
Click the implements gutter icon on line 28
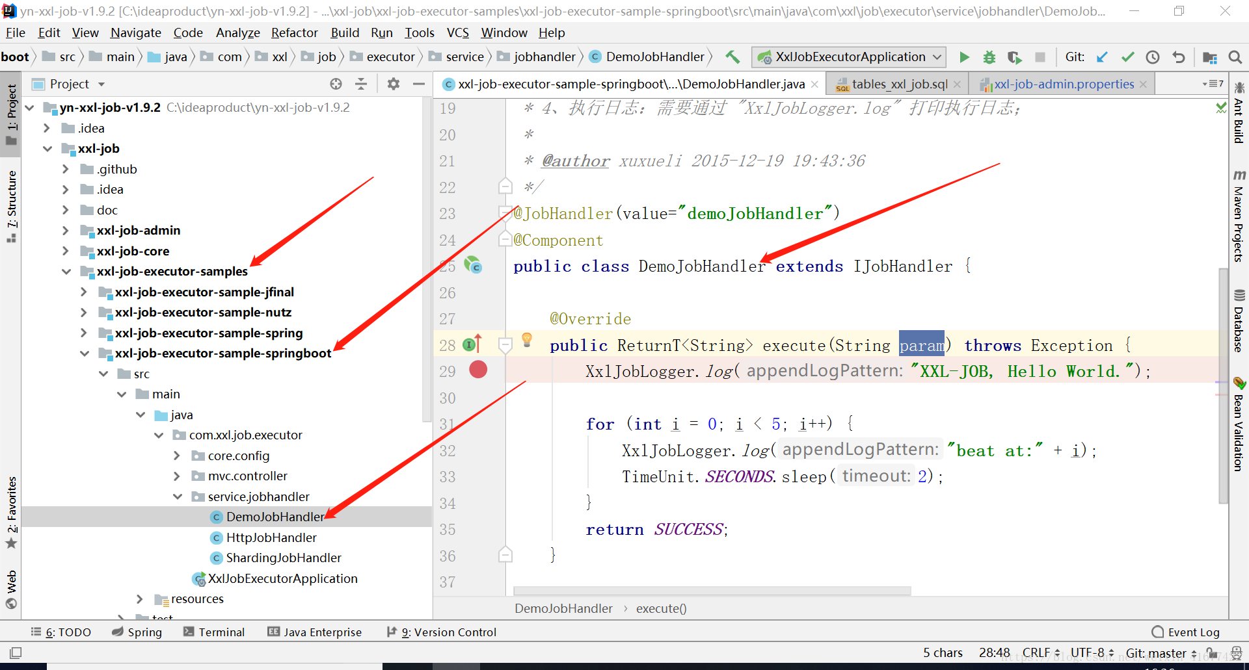coord(472,344)
